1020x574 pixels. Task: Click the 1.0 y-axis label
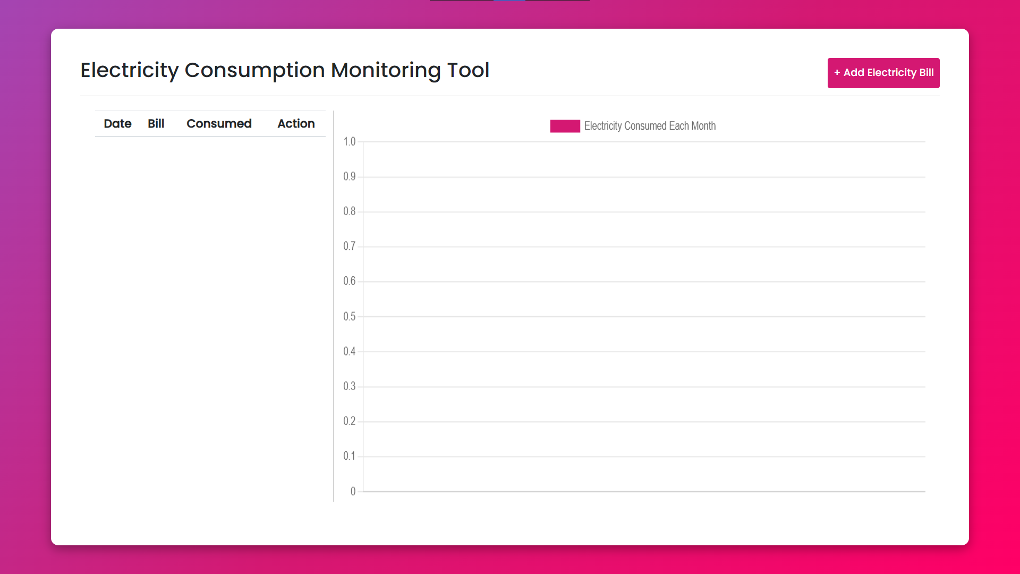click(x=349, y=141)
